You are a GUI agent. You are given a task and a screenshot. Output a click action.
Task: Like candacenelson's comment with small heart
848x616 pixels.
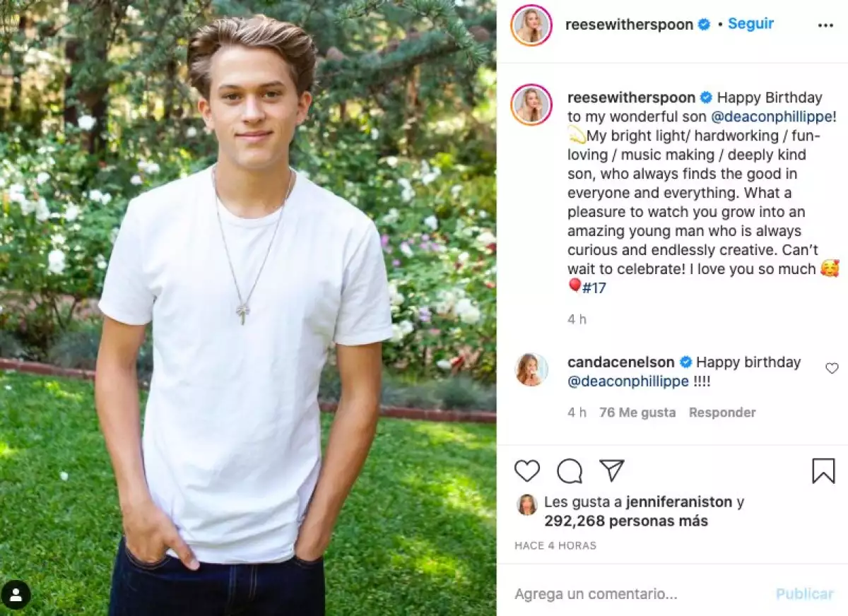832,368
